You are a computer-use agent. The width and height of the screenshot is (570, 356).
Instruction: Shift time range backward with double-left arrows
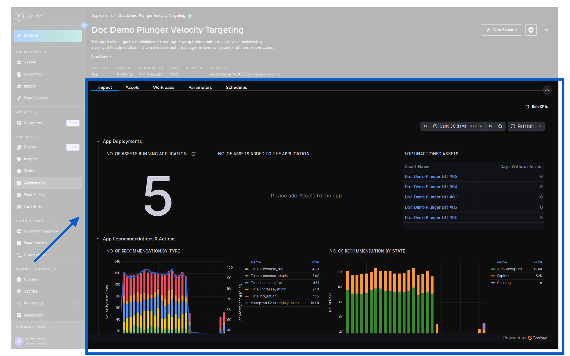[425, 126]
